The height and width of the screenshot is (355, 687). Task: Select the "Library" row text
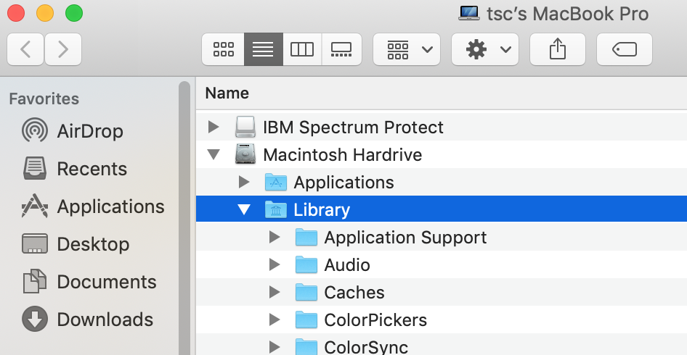[322, 210]
